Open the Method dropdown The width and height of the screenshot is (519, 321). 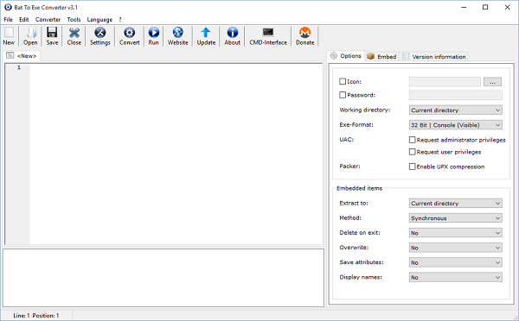click(x=456, y=218)
